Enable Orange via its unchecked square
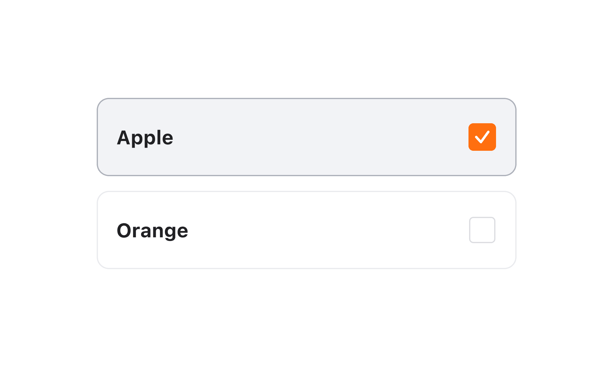612x367 pixels. pyautogui.click(x=482, y=230)
